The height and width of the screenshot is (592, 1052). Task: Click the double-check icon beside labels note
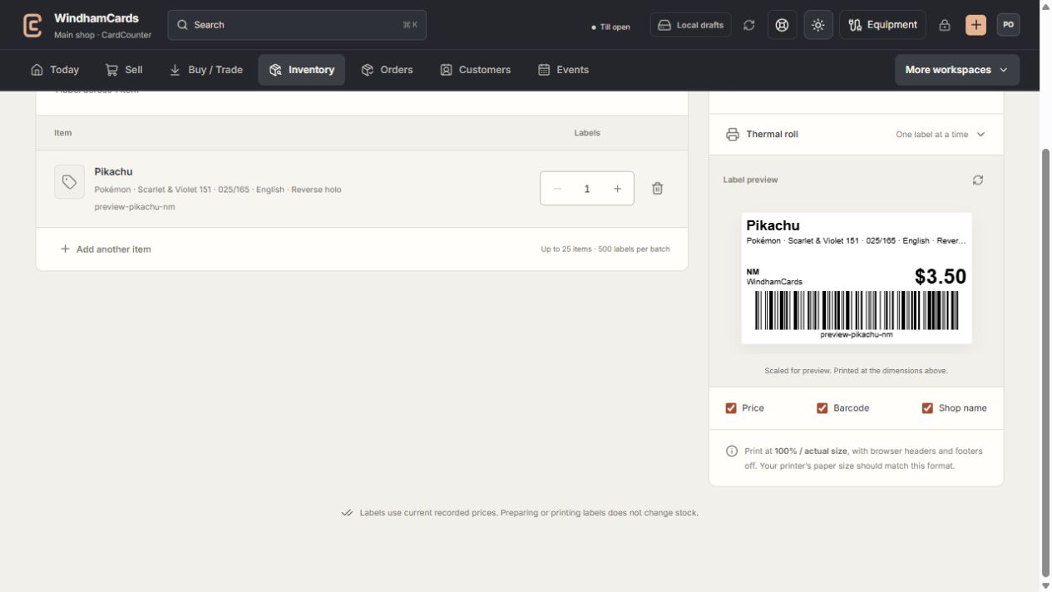click(x=347, y=513)
